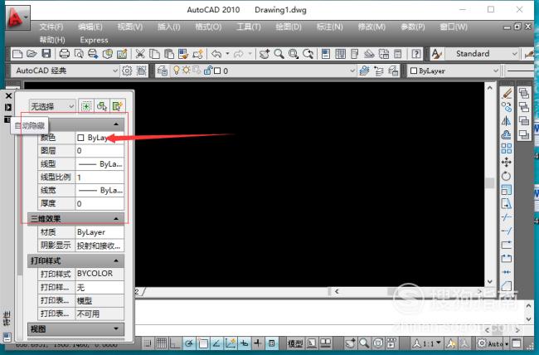Open the 文件(F) menu
The width and height of the screenshot is (539, 355).
click(51, 27)
